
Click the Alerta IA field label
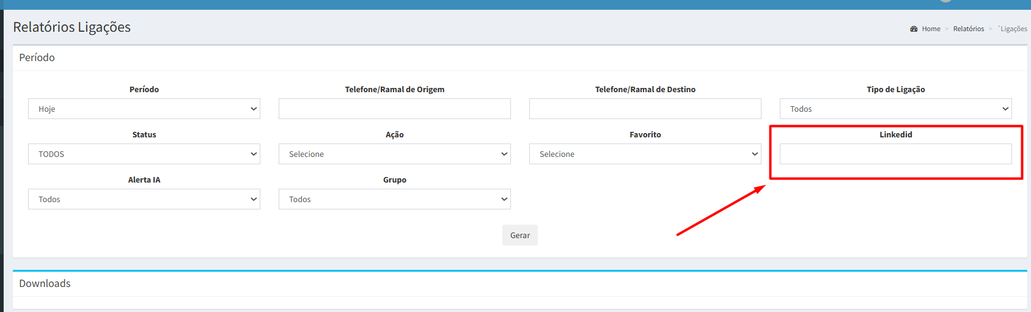[x=144, y=180]
